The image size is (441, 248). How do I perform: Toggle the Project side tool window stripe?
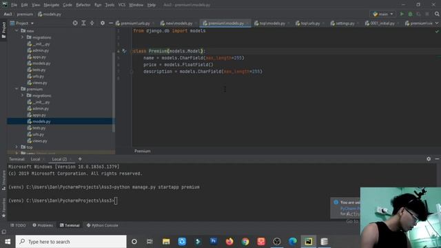(x=3, y=30)
